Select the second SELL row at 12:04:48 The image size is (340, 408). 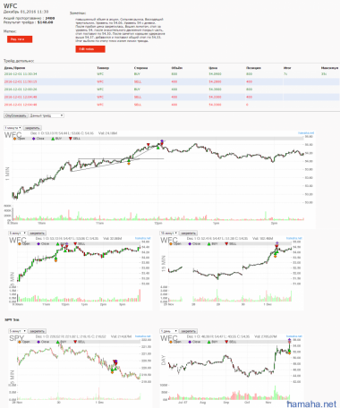[172, 105]
